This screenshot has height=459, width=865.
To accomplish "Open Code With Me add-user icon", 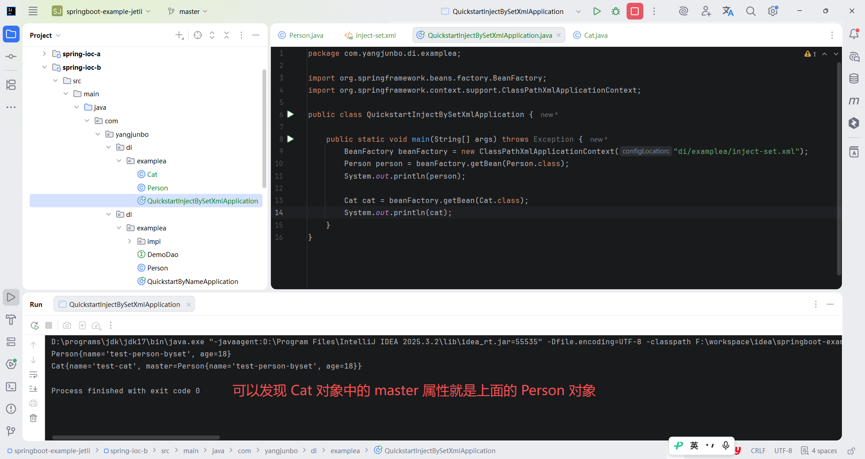I will coord(706,11).
